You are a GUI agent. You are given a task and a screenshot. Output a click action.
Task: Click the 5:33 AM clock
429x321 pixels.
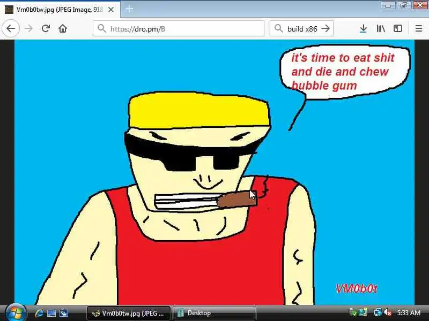click(x=409, y=313)
